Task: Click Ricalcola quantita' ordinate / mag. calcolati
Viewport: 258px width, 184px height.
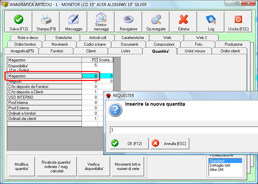Action: click(57, 166)
